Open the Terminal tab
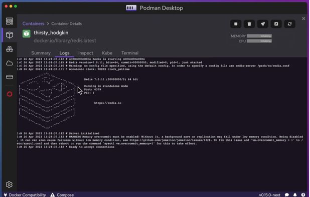Screen dimensions: 310x197 [130, 53]
